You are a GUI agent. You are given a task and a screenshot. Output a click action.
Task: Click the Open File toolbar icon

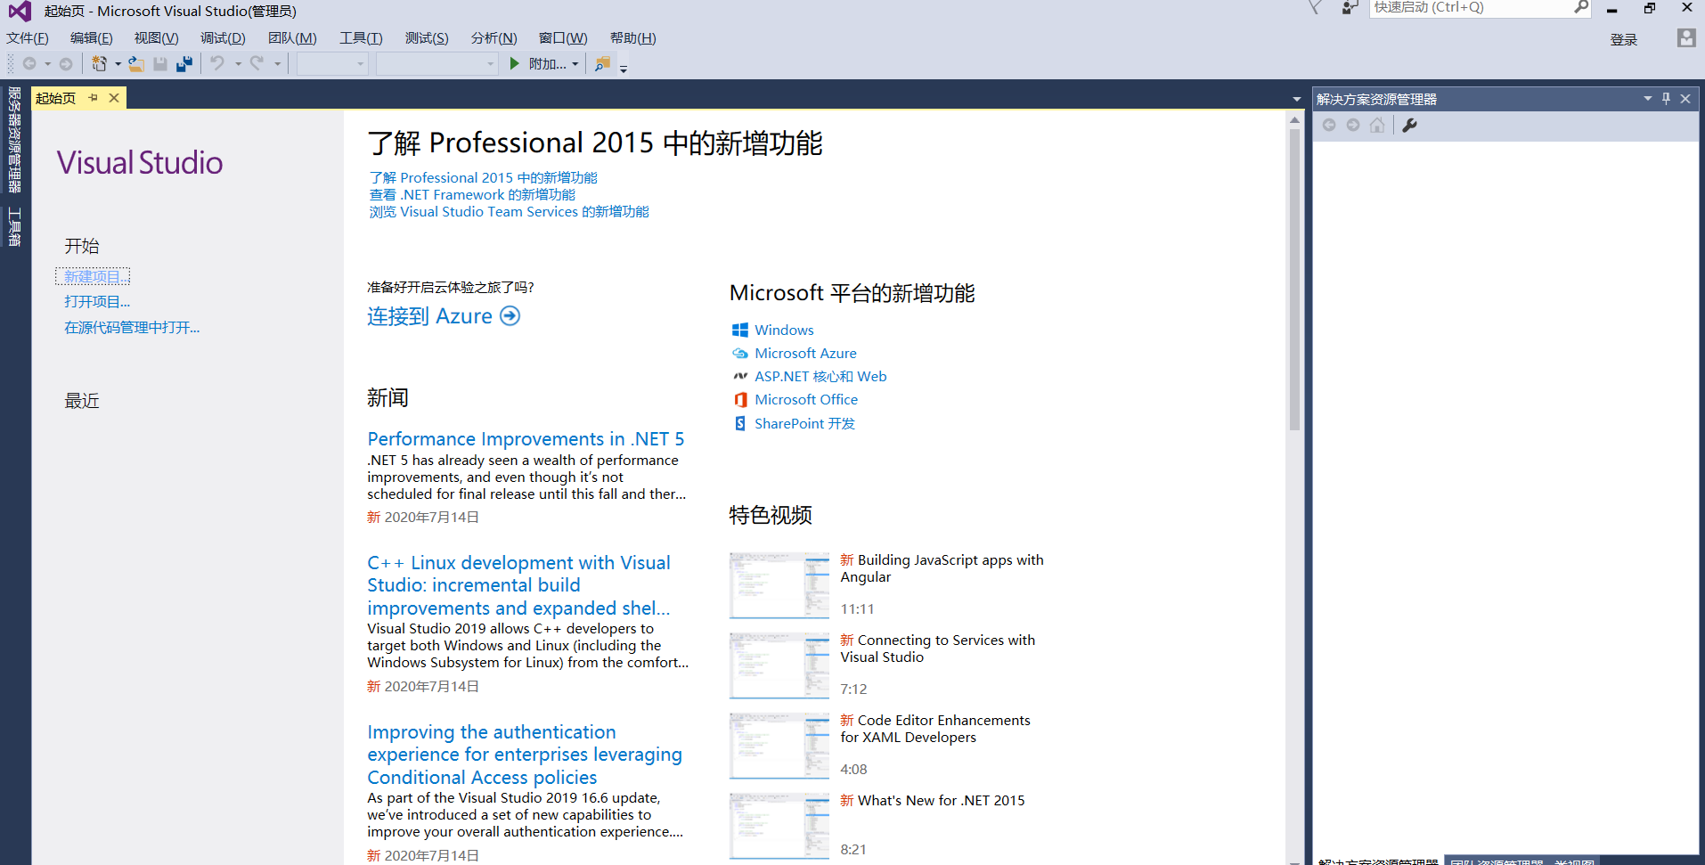pos(135,63)
